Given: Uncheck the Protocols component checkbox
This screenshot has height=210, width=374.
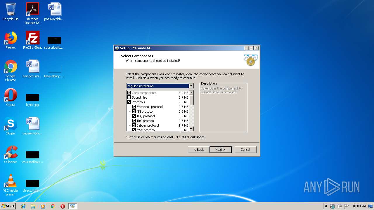Looking at the screenshot, I should click(129, 102).
